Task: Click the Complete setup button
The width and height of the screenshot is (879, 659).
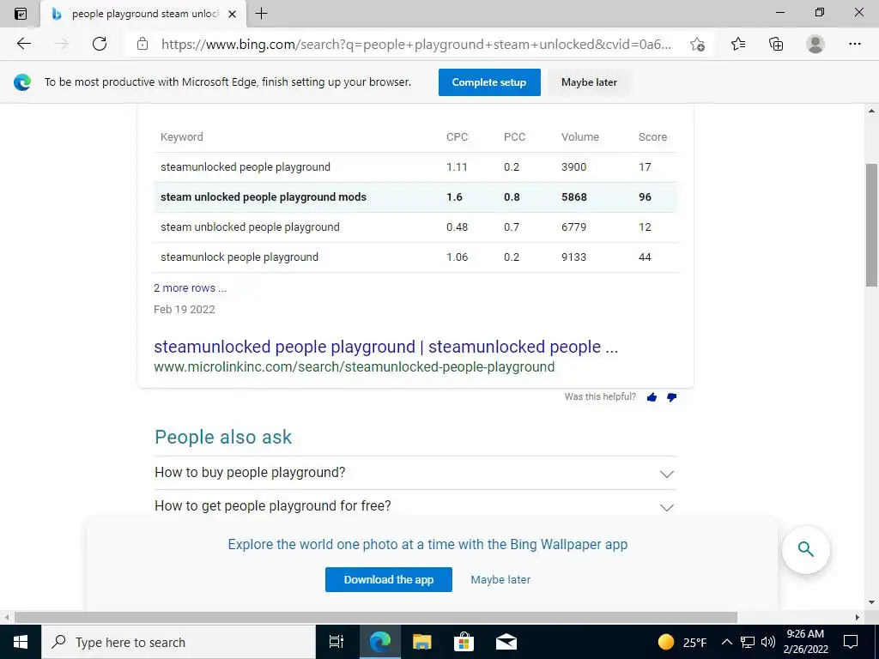Action: [489, 82]
